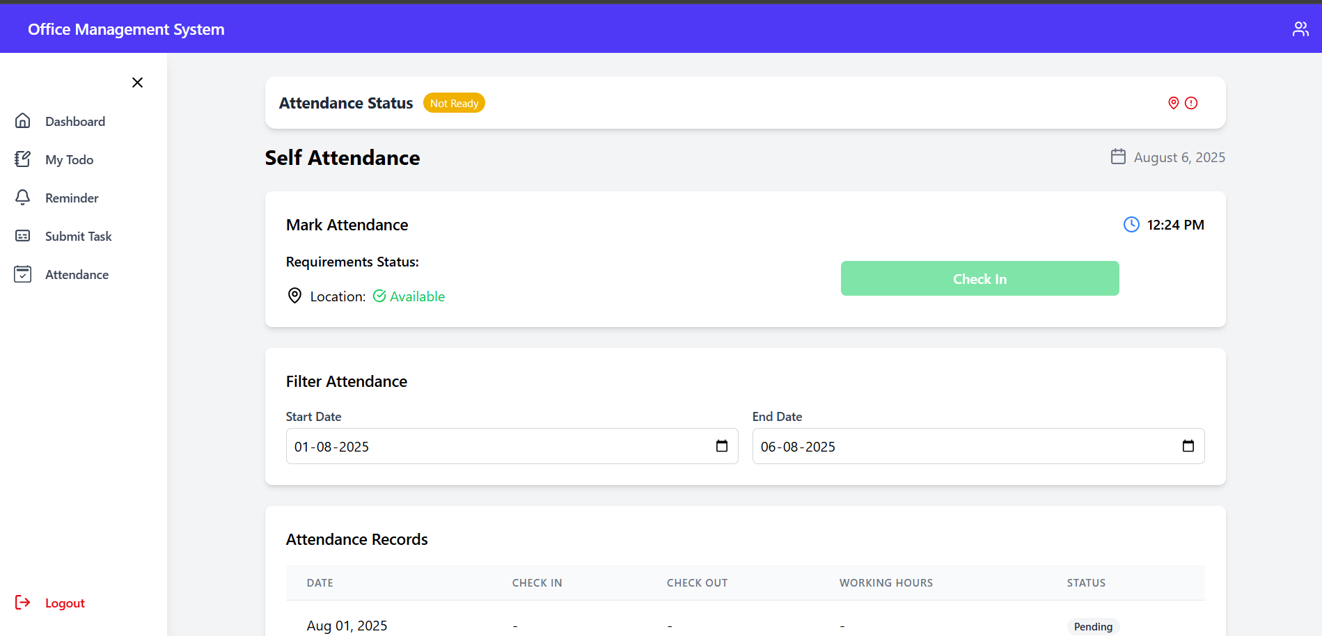
Task: Select Reminder in the sidebar
Action: click(72, 198)
